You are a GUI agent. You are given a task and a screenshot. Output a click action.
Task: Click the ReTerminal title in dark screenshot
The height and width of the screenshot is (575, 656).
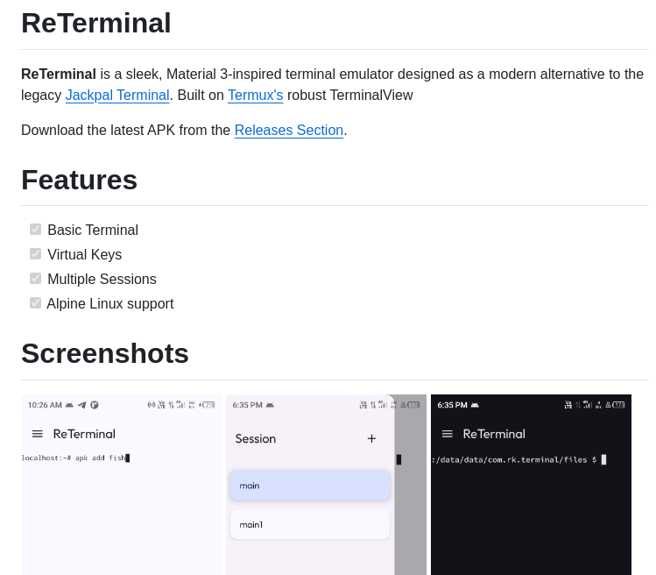coord(494,434)
